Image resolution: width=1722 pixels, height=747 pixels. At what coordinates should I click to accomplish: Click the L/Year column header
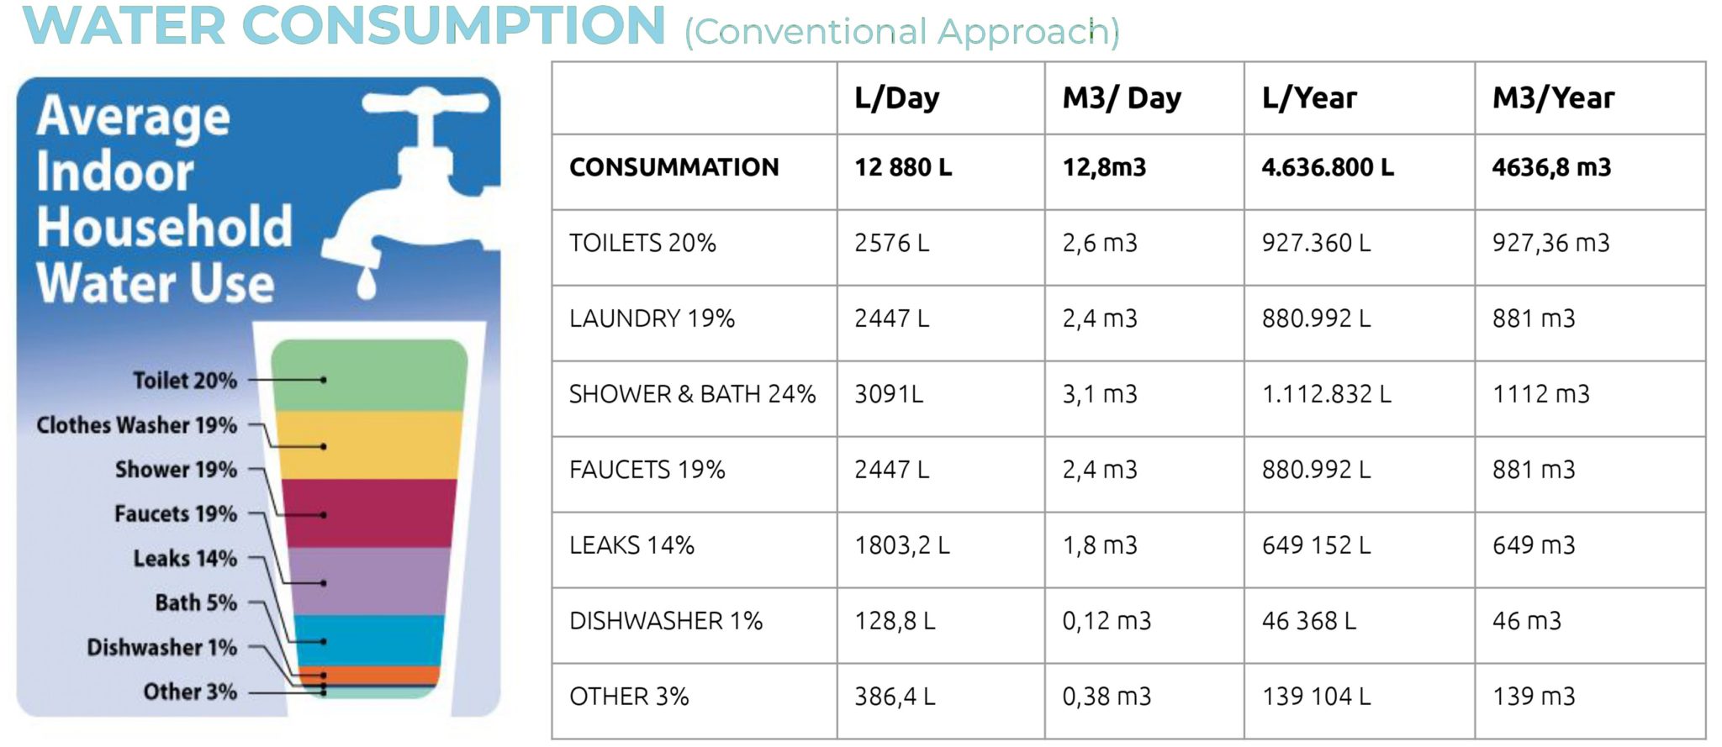pos(1309,98)
